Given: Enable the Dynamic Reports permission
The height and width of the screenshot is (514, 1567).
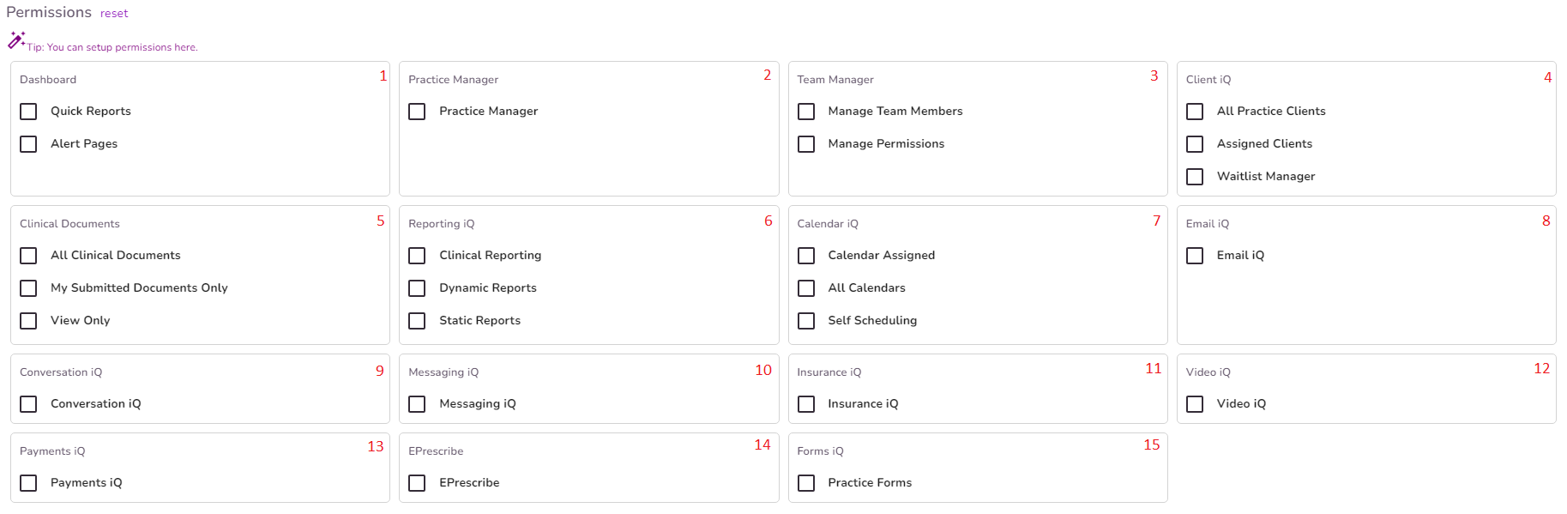Looking at the screenshot, I should pyautogui.click(x=417, y=287).
